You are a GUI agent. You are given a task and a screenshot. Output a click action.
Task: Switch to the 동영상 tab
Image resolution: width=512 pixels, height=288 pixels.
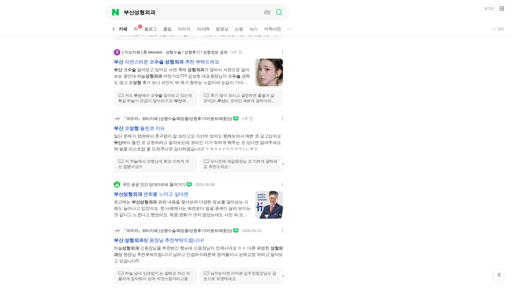click(222, 29)
